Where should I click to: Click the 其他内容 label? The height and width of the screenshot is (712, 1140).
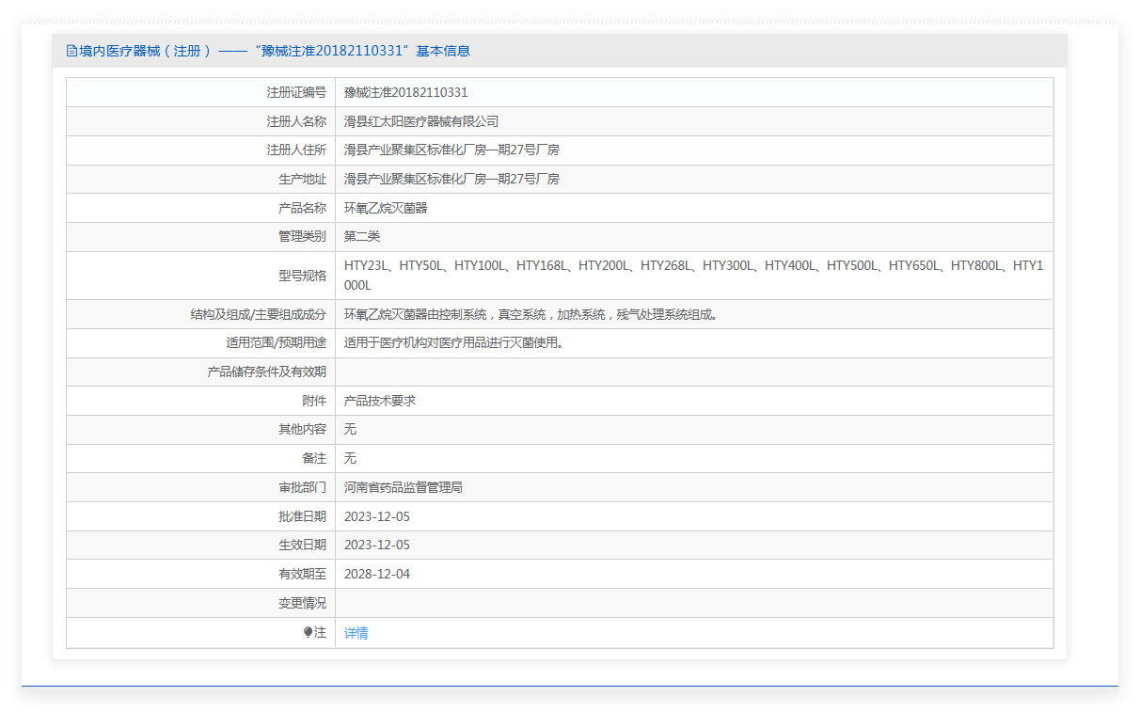tap(302, 429)
